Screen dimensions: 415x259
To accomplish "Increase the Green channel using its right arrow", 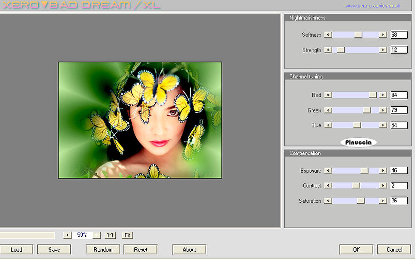I will (383, 110).
